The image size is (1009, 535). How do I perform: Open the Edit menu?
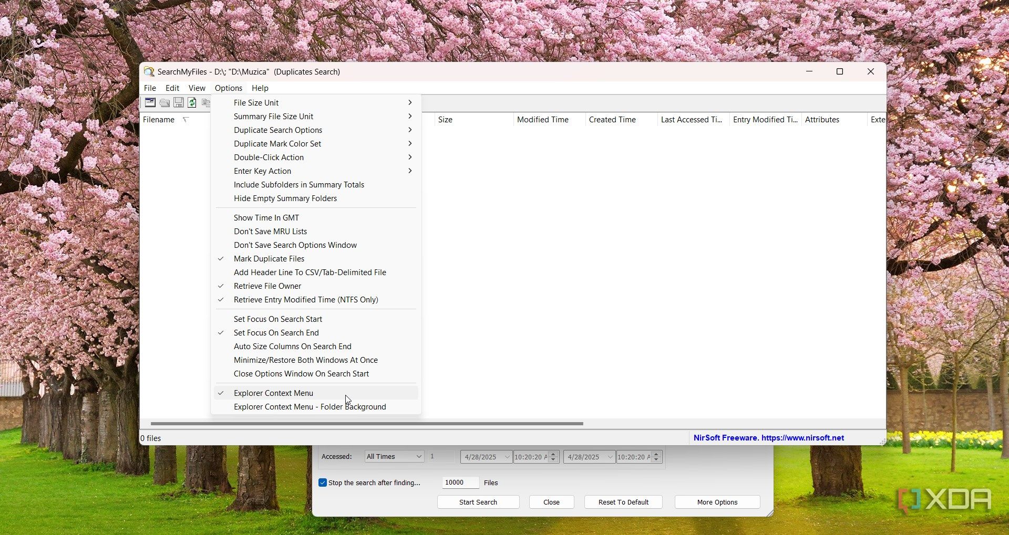(x=172, y=88)
